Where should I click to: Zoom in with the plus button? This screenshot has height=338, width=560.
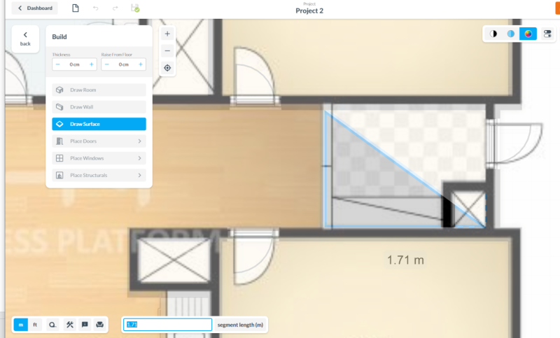(x=167, y=34)
